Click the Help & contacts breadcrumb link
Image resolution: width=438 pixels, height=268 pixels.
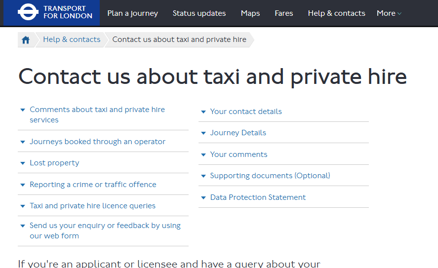point(72,39)
